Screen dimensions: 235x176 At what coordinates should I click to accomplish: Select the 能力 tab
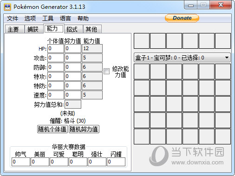pyautogui.click(x=53, y=28)
